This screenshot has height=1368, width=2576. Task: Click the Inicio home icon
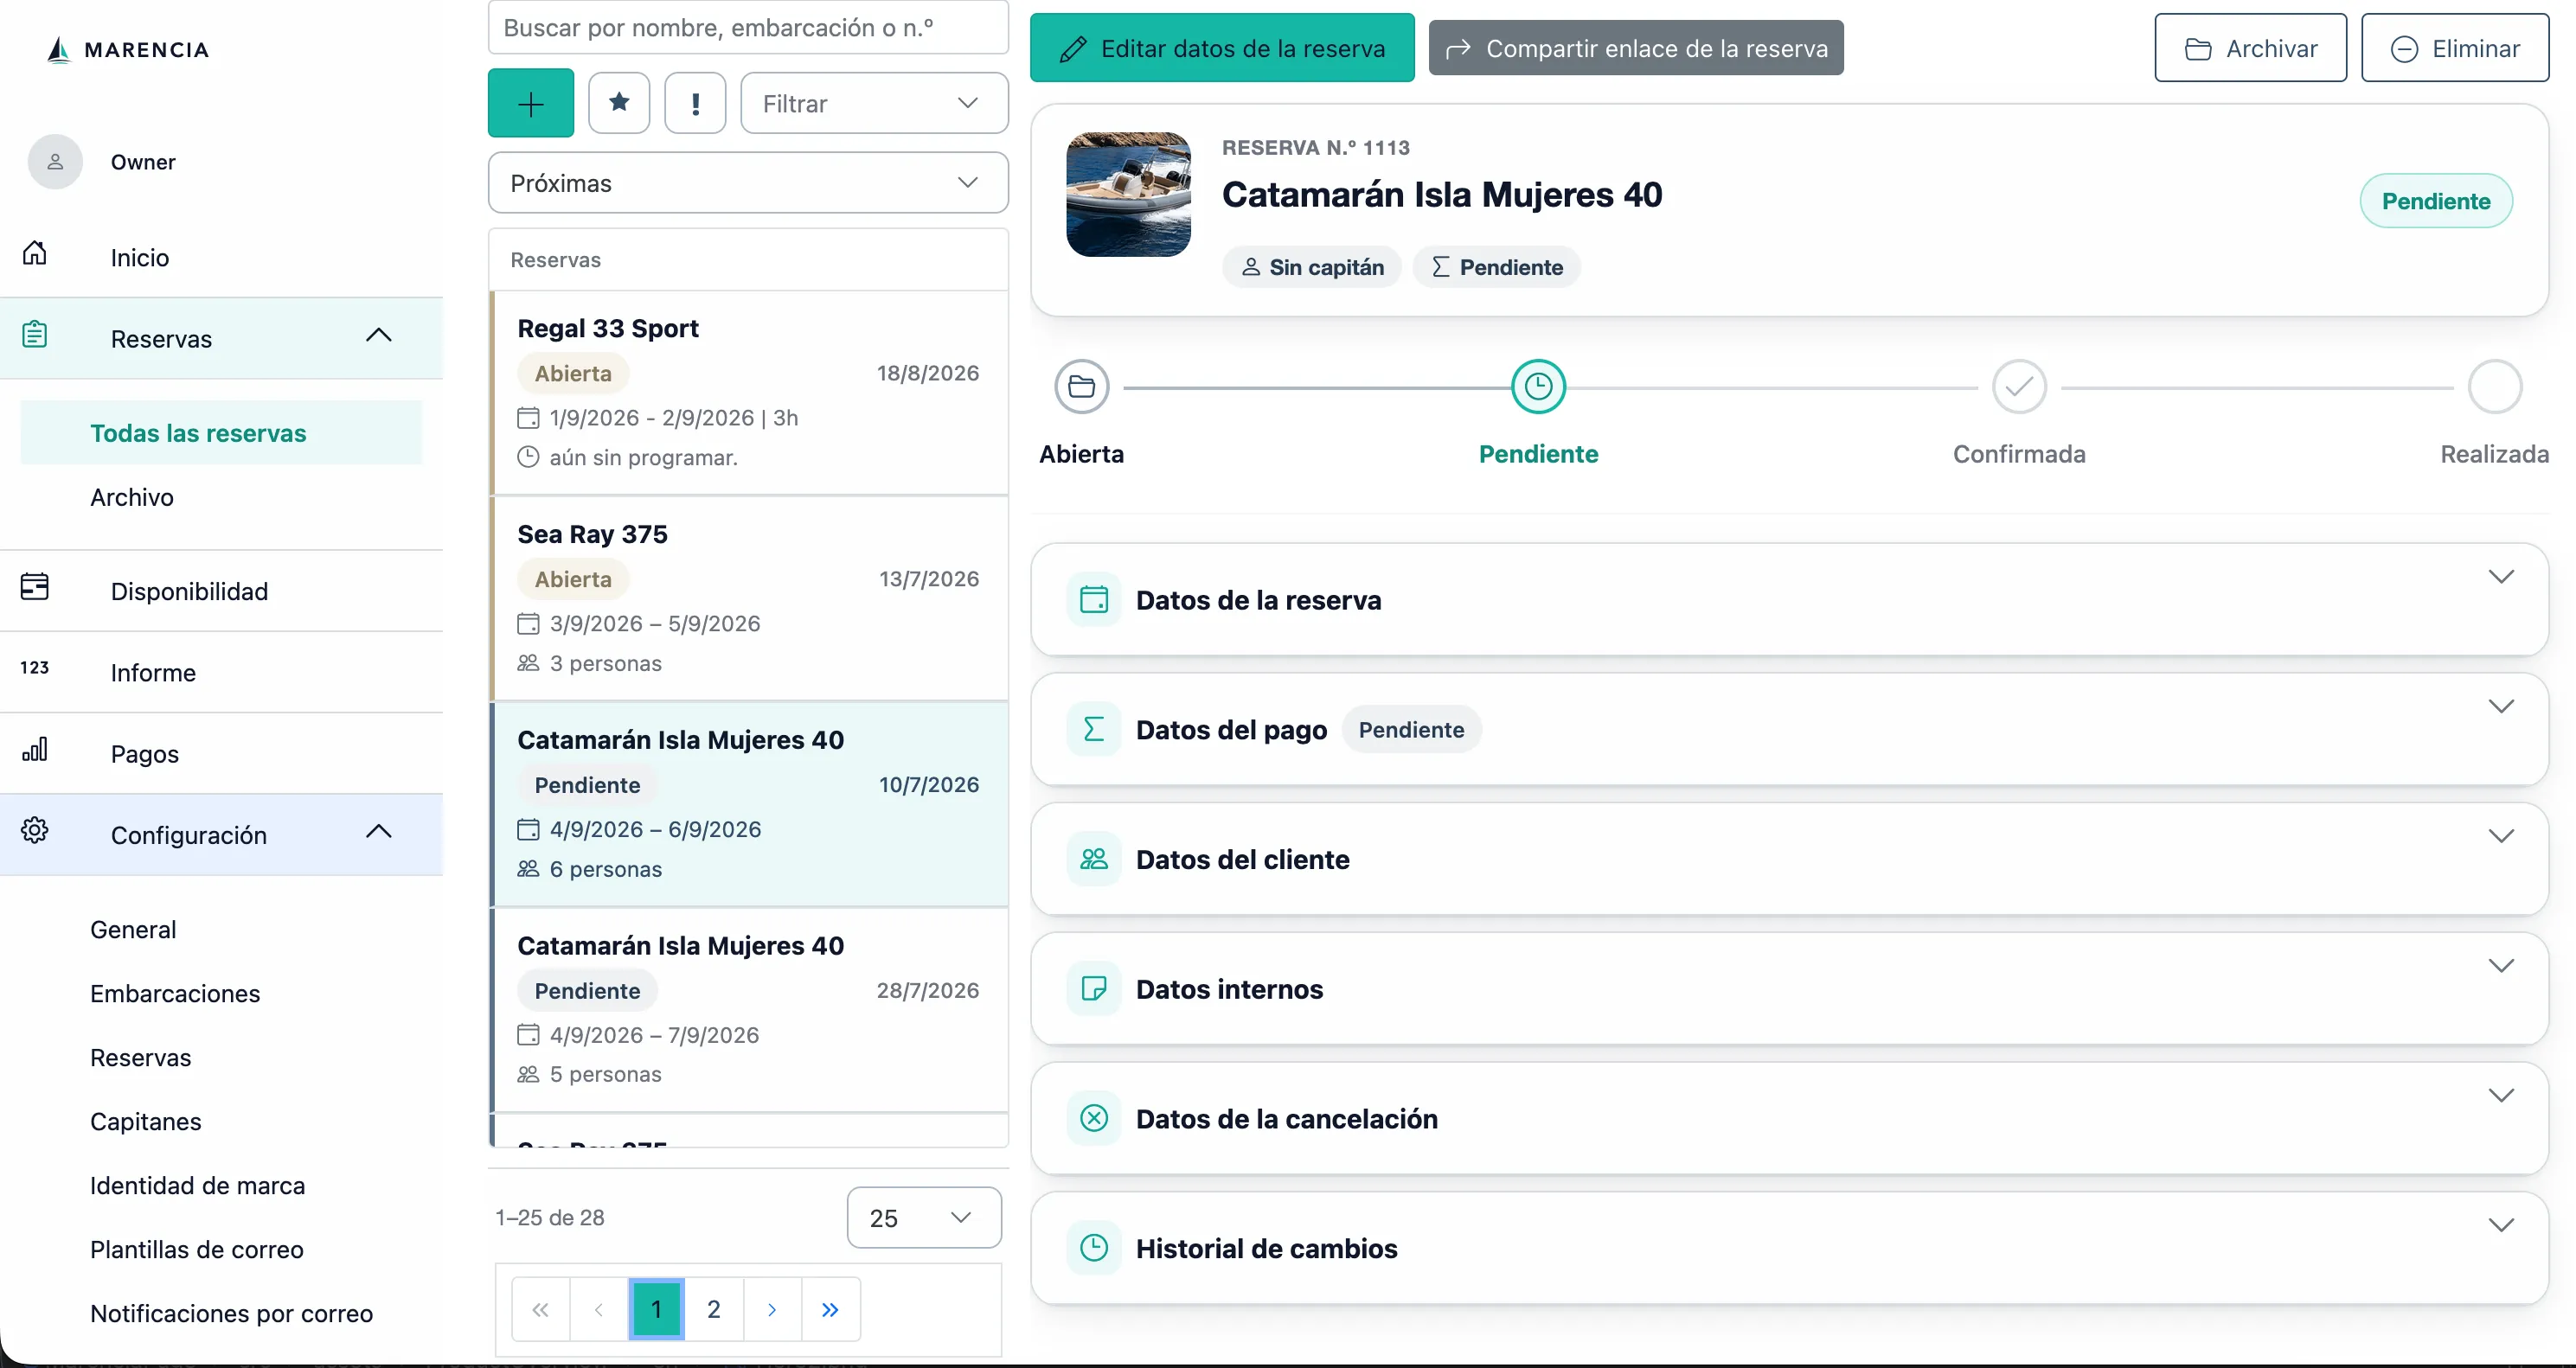point(35,253)
